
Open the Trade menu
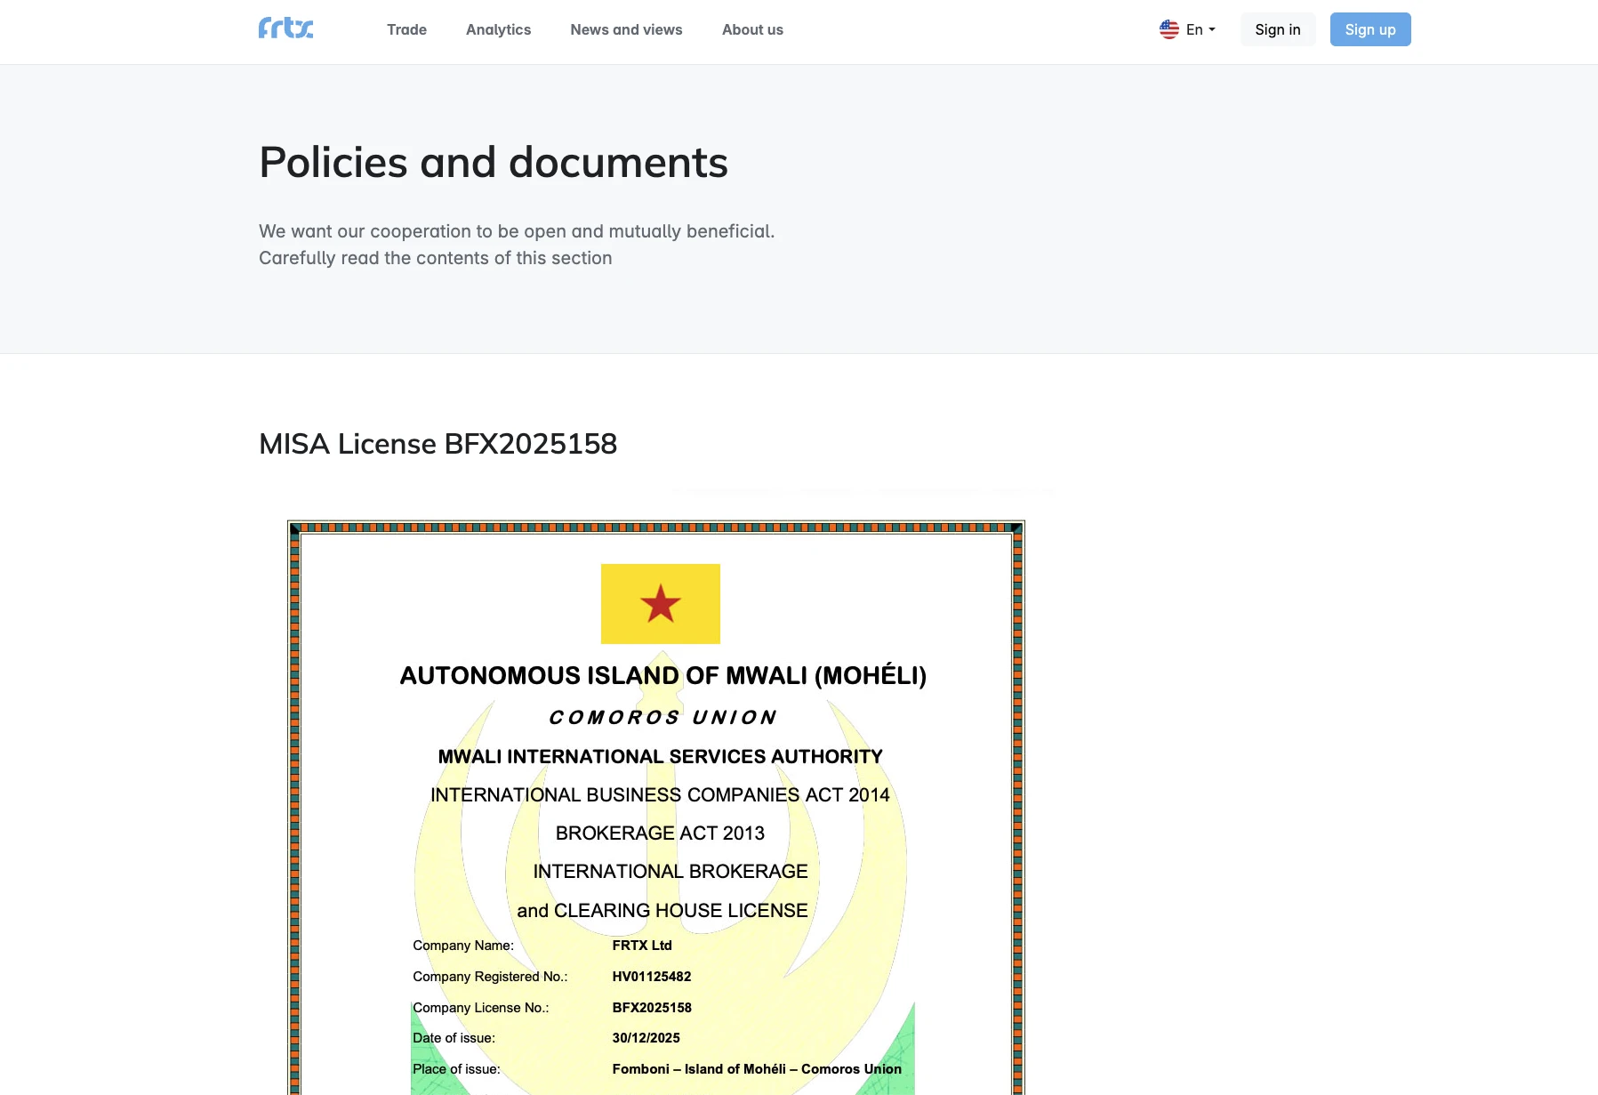tap(406, 29)
